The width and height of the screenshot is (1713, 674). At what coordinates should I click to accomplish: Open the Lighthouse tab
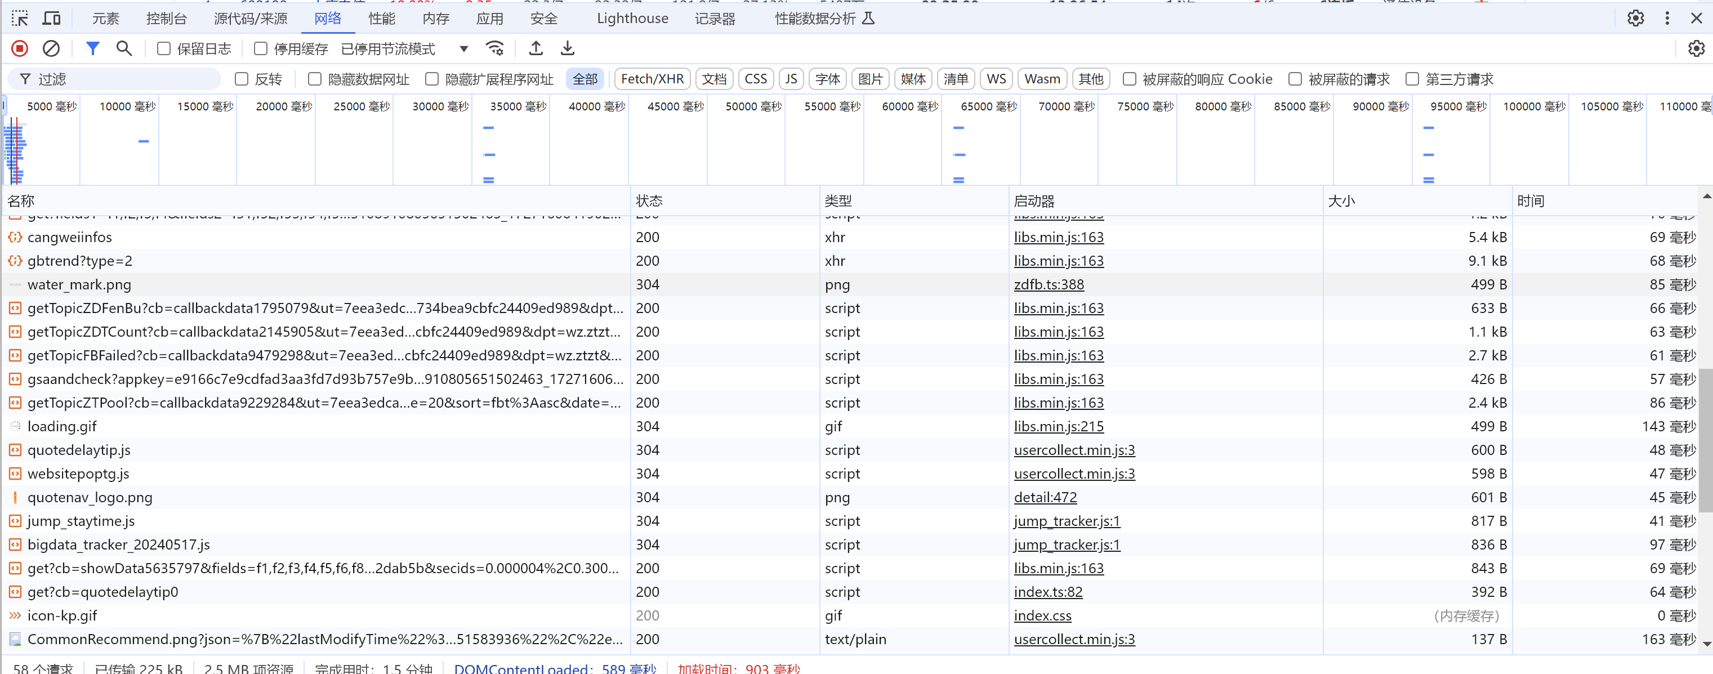point(632,18)
